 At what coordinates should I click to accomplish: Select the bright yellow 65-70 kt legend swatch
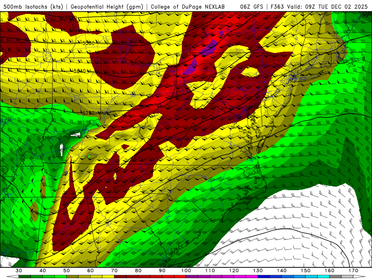point(108,277)
